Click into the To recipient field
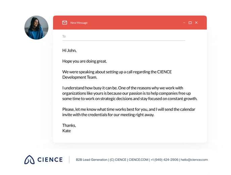The image size is (231, 175). click(124, 36)
